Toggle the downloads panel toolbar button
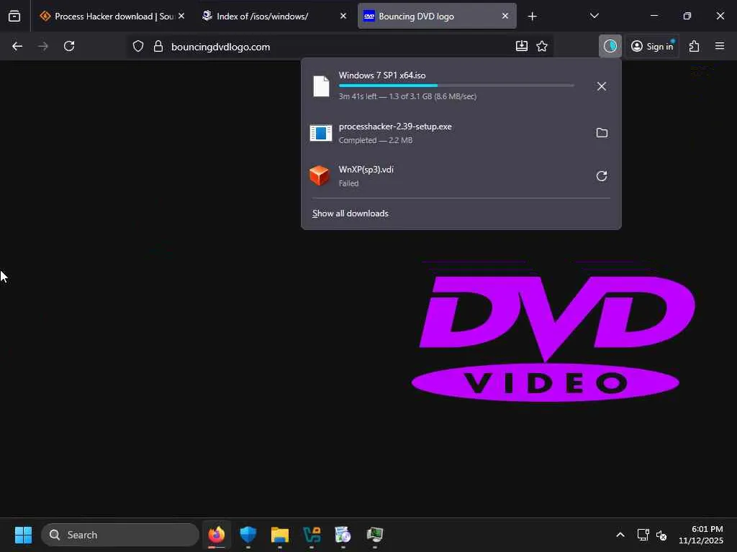 [610, 46]
